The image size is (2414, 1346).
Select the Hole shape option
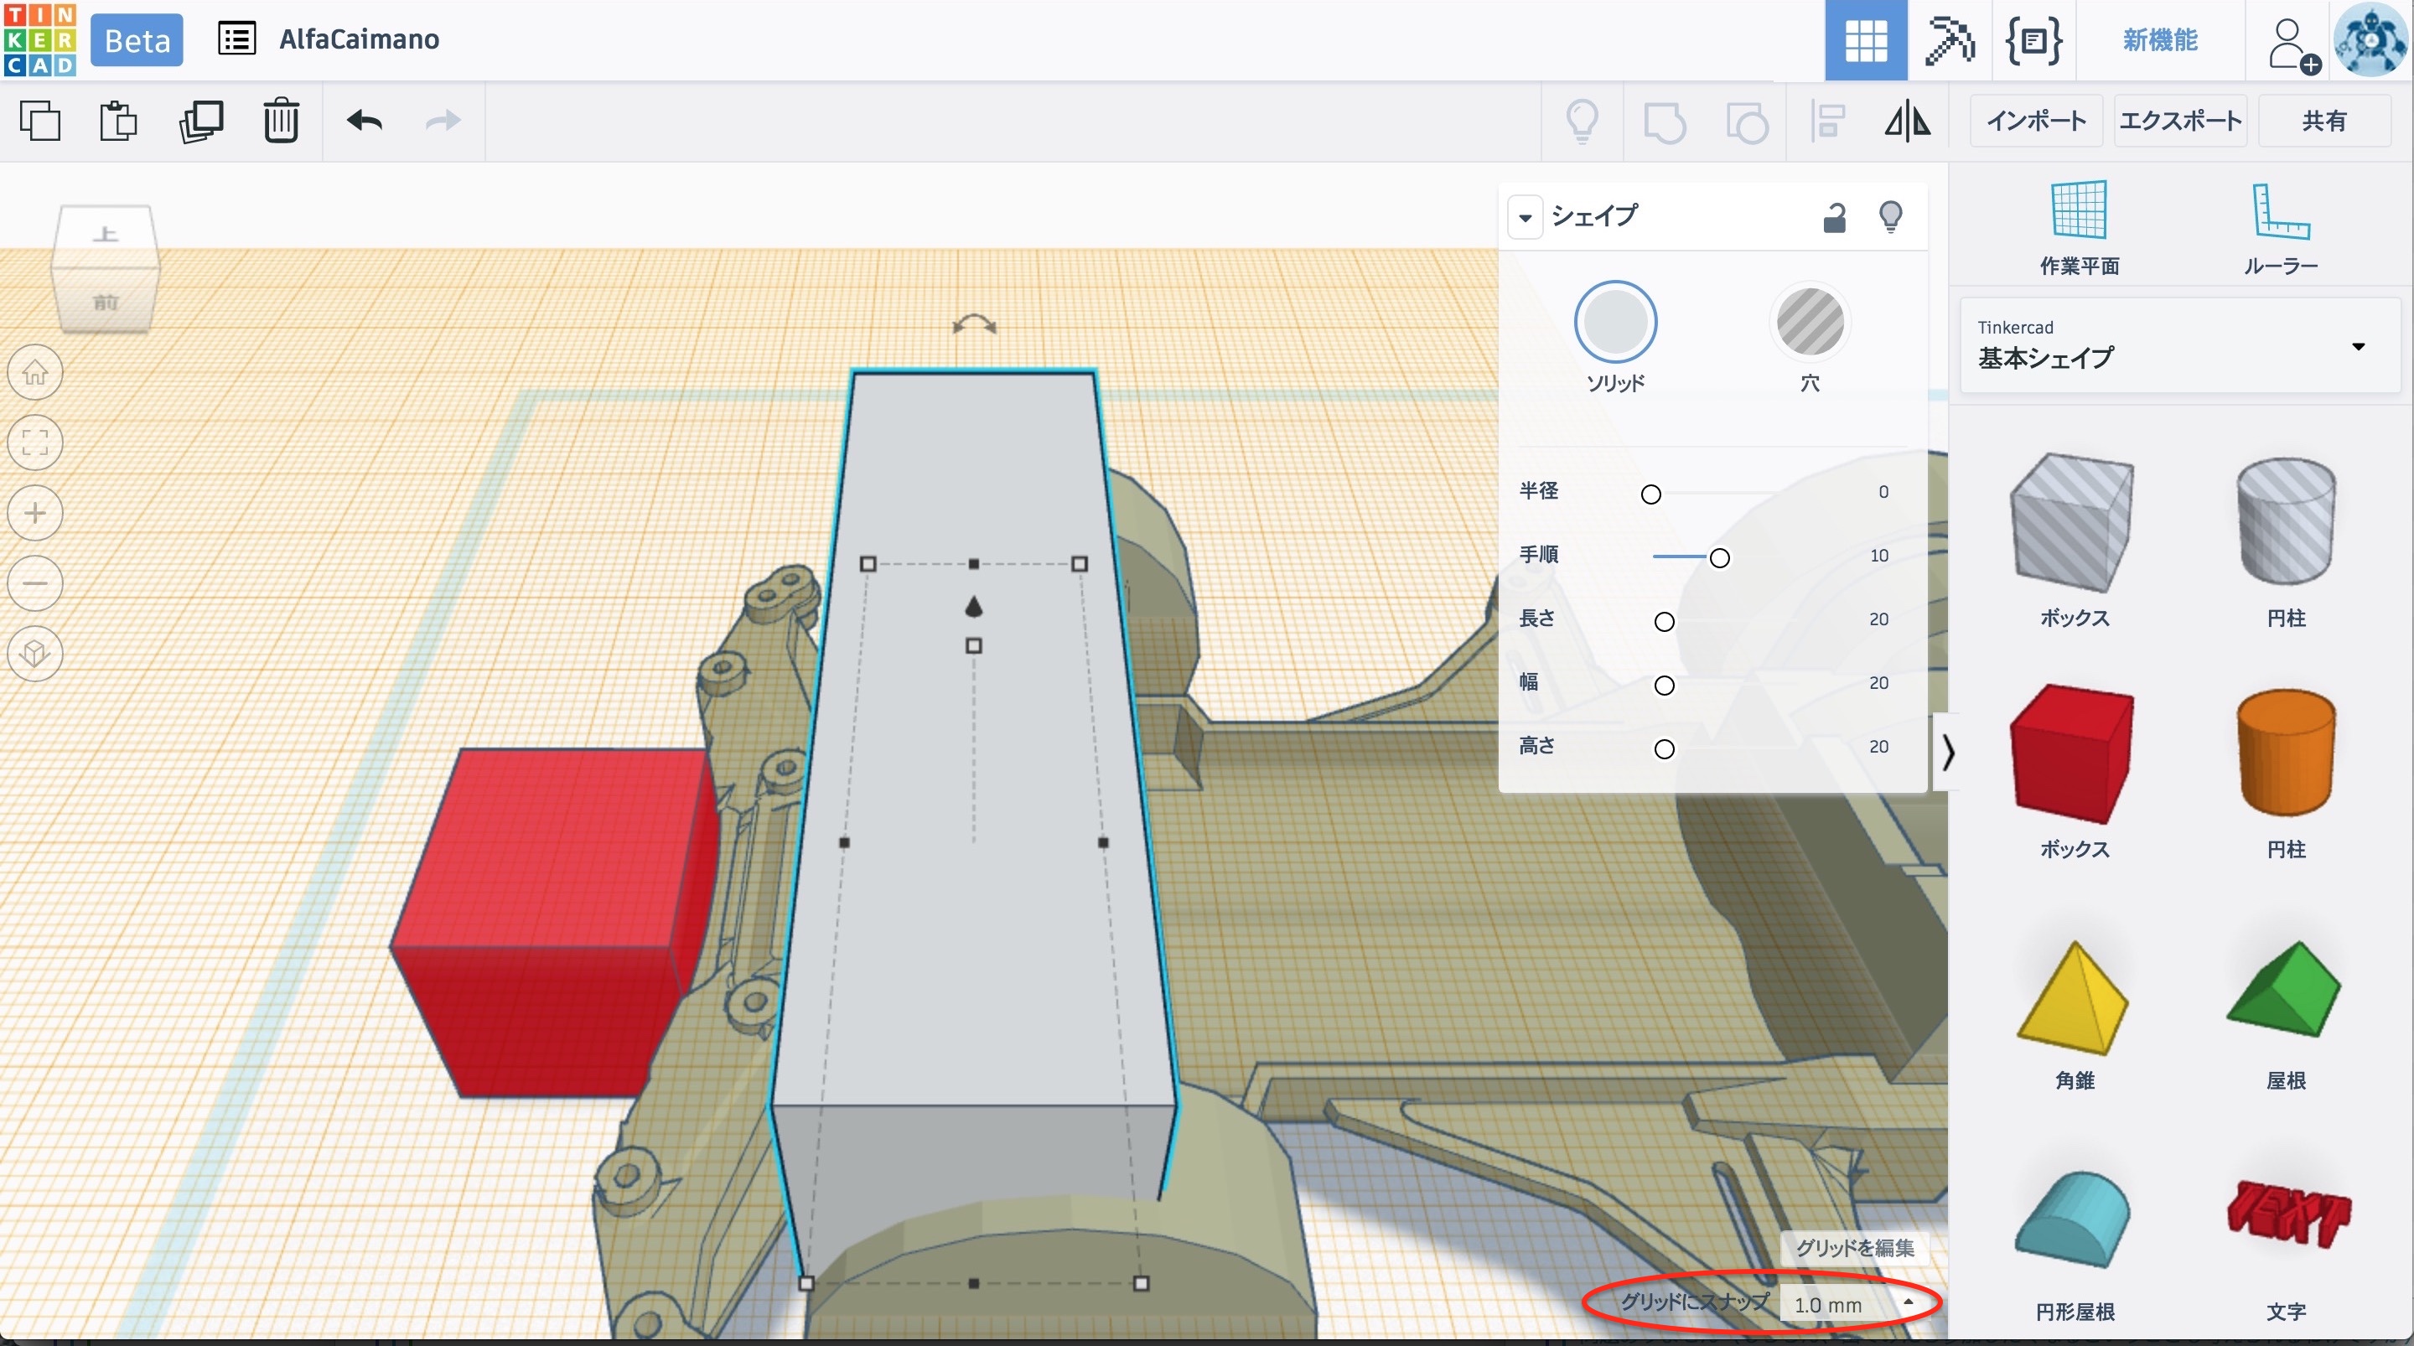pos(1810,324)
